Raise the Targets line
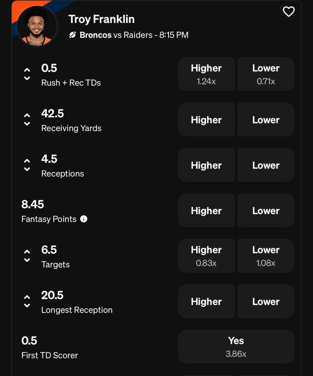Image resolution: width=313 pixels, height=376 pixels. (27, 252)
